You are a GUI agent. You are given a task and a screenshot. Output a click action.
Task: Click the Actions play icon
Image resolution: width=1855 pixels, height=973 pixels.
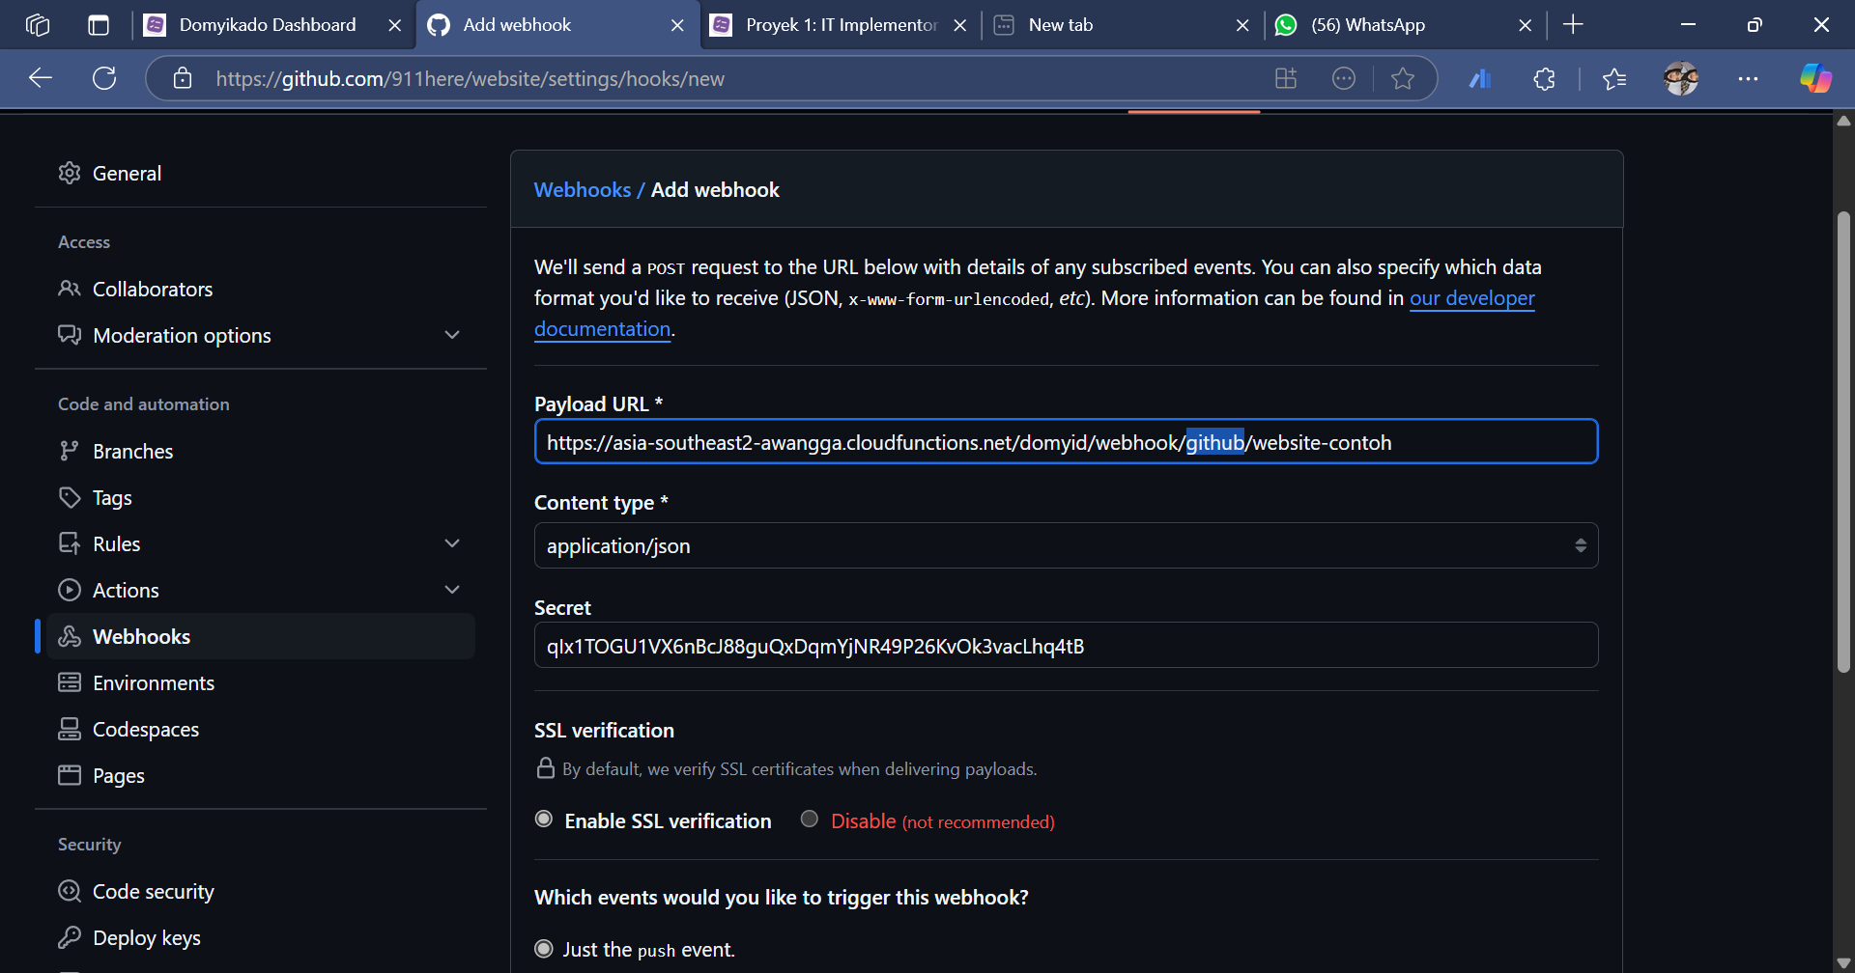coord(70,590)
